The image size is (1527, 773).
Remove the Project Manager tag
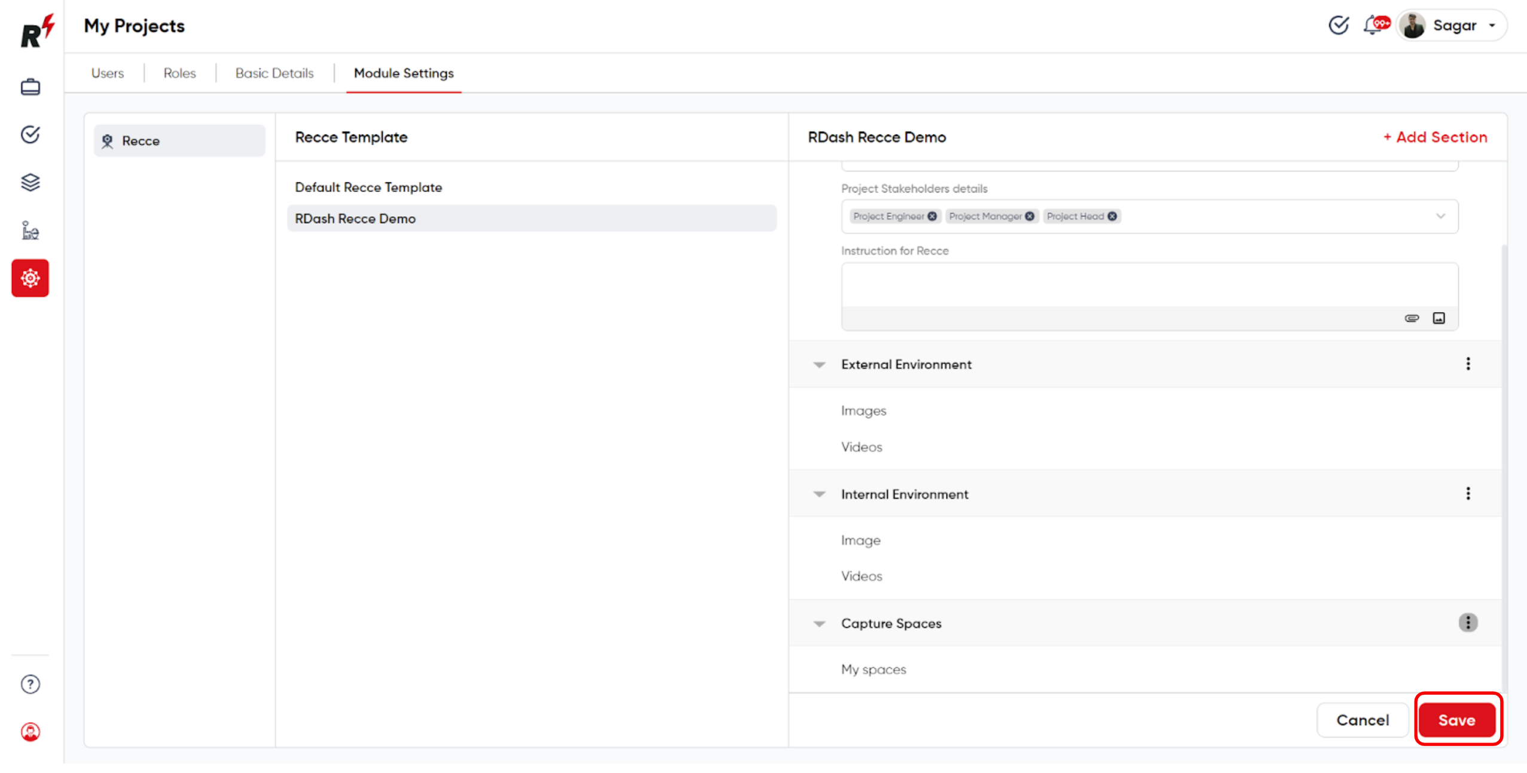point(1030,216)
